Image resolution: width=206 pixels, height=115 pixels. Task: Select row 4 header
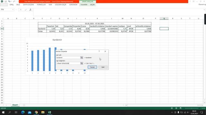point(2,29)
